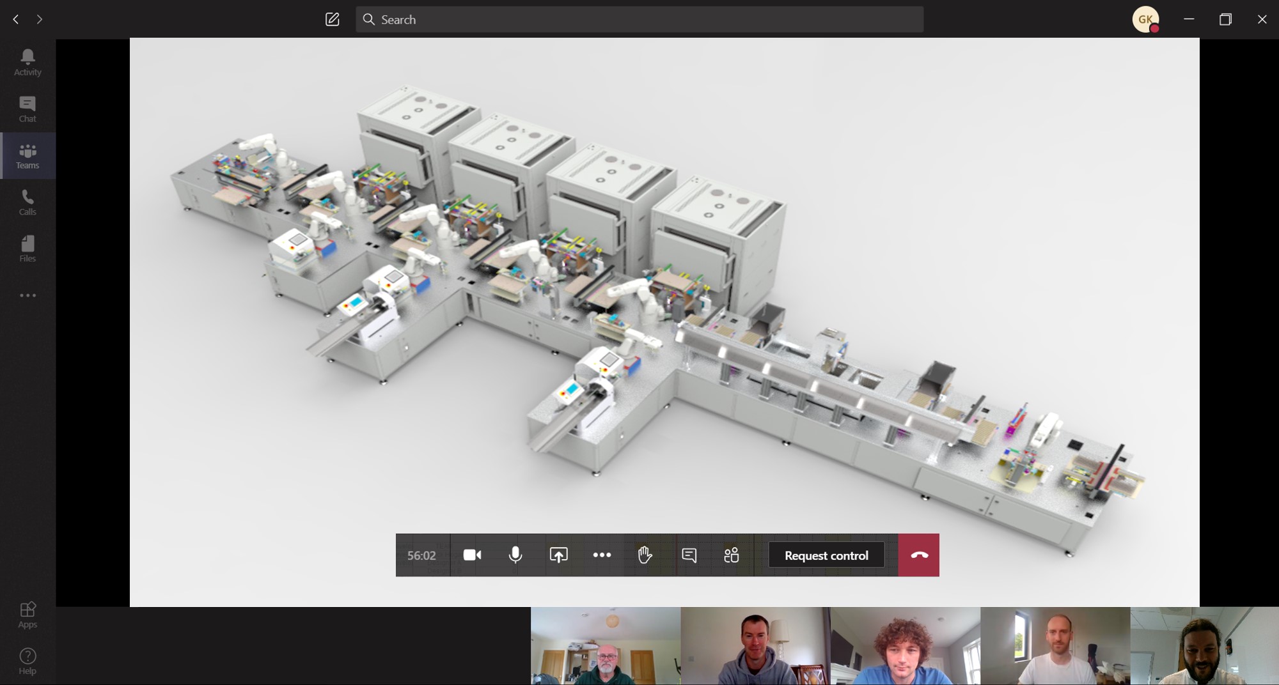Screen dimensions: 1279x685
Task: Open the Calls section
Action: click(27, 202)
